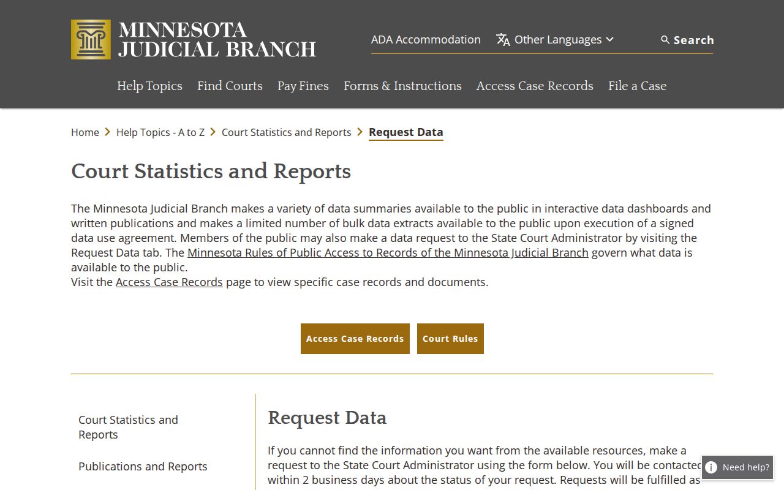Click the Court Rules button
Screen dimensions: 784x490
click(x=450, y=339)
